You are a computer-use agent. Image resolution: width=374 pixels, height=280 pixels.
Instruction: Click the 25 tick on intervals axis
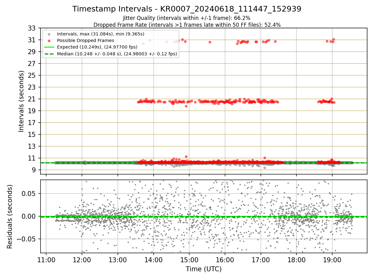pyautogui.click(x=32, y=75)
